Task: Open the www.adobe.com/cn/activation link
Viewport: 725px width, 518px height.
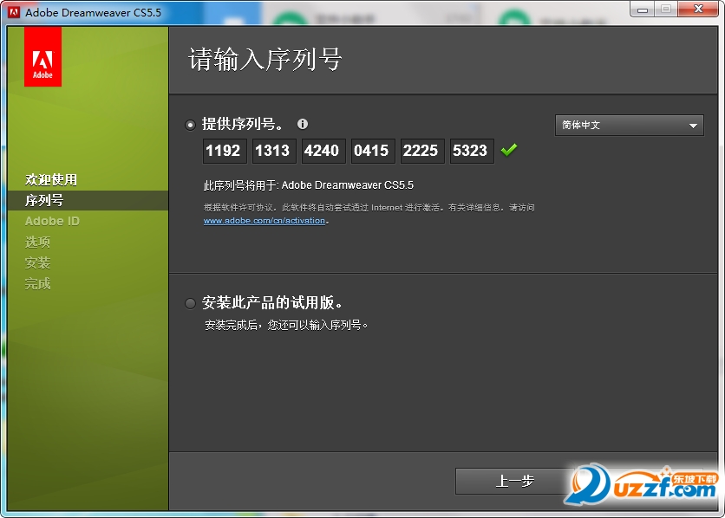Action: click(x=264, y=221)
